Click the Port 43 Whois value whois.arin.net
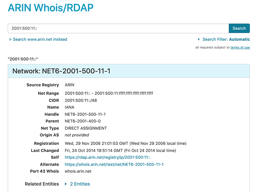The height and width of the screenshot is (192, 256). [x=78, y=171]
